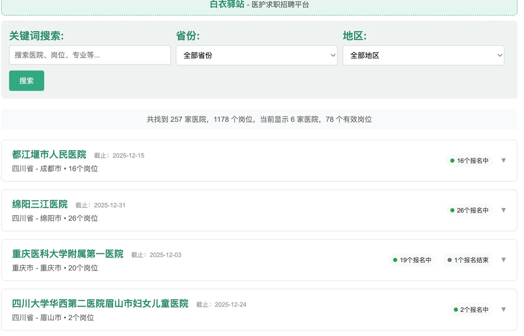This screenshot has height=336, width=524.
Task: Click the "26个报名中" status badge
Action: pos(469,210)
